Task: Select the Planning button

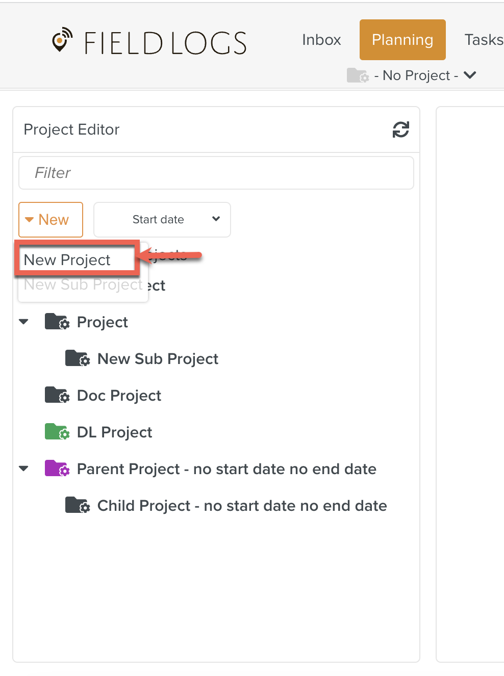Action: (x=402, y=40)
